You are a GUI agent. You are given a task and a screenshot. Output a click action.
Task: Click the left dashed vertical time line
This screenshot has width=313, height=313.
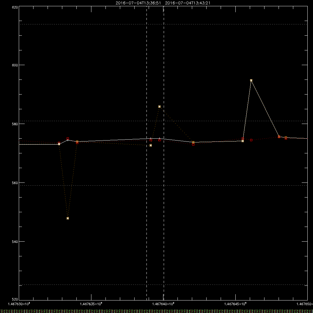click(147, 153)
